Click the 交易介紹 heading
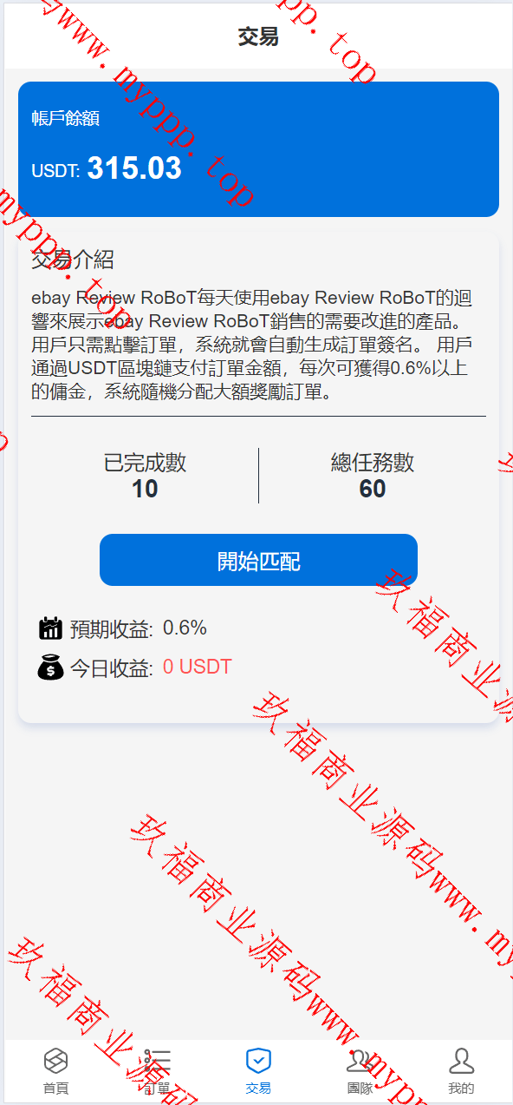513x1105 pixels. coord(73,260)
